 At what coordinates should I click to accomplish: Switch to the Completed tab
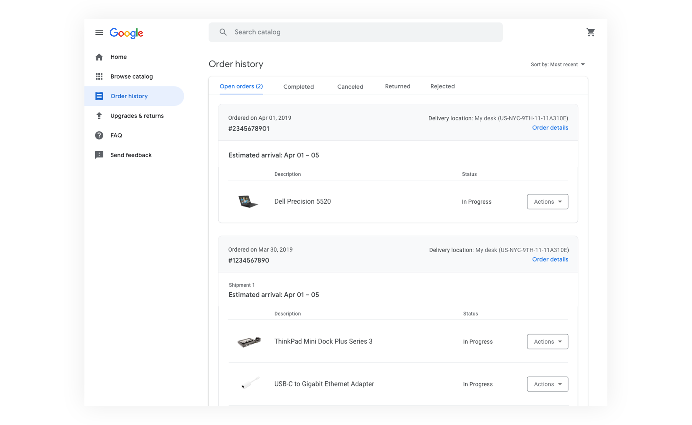coord(298,86)
